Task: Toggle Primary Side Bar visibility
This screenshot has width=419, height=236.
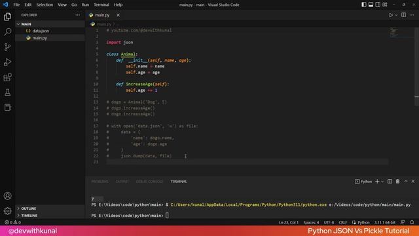Action: tap(364, 5)
